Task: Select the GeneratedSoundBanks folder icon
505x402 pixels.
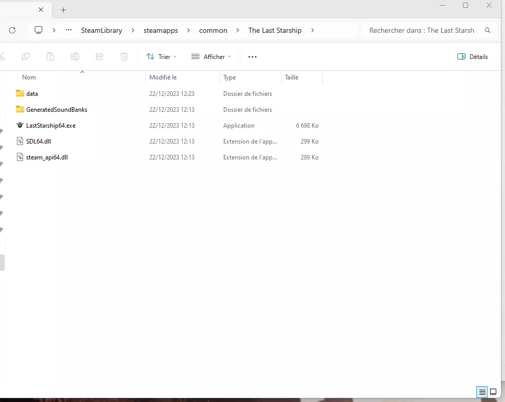Action: click(x=20, y=109)
